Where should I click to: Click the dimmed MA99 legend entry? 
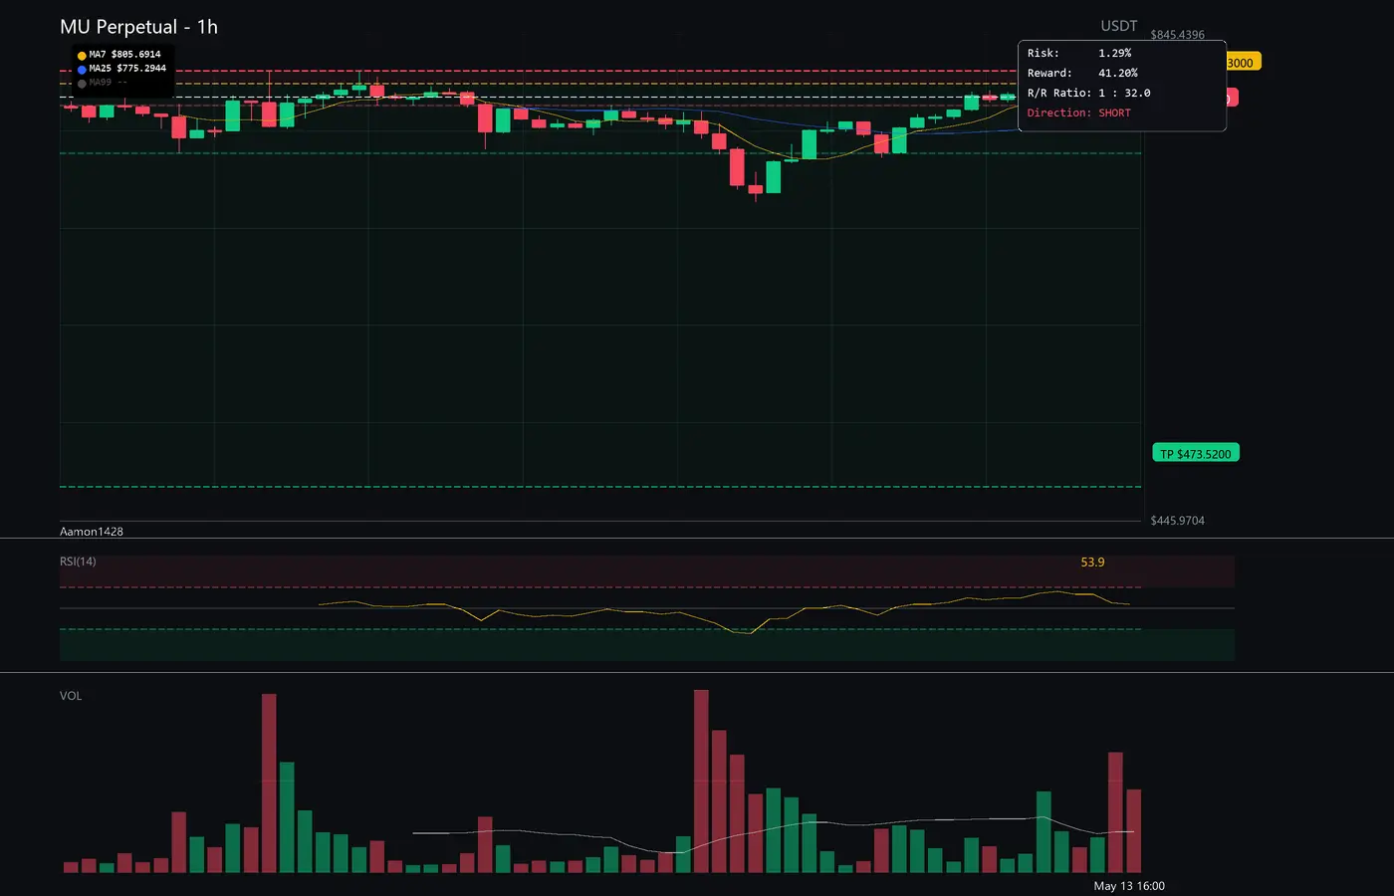coord(108,83)
